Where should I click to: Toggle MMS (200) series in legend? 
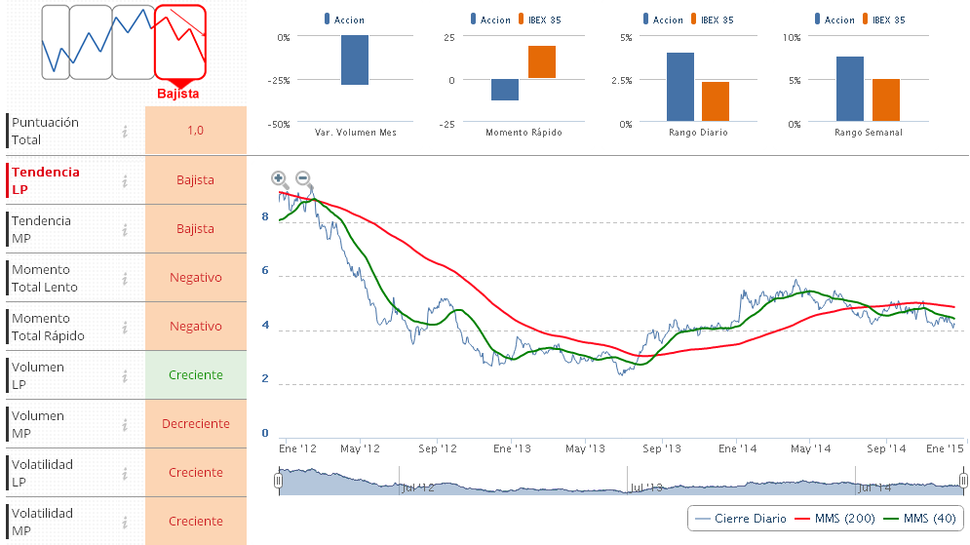point(835,519)
